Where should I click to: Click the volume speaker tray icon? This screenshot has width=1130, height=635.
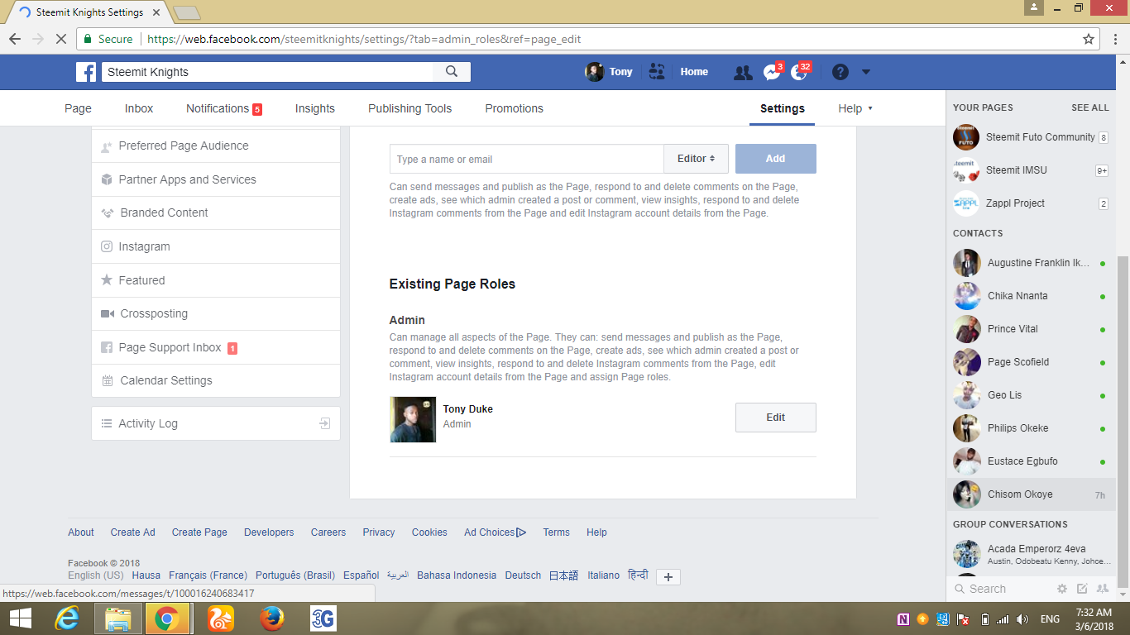(x=1022, y=618)
